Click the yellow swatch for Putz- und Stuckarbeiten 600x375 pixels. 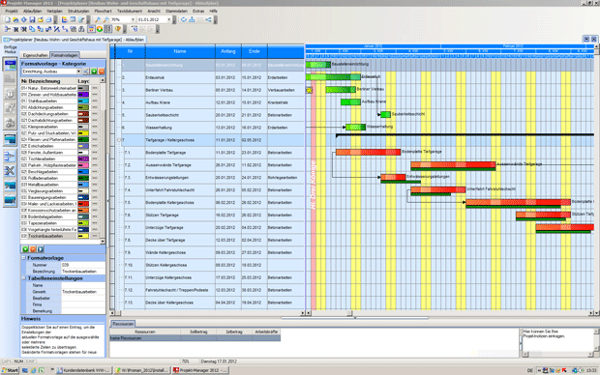pyautogui.click(x=83, y=133)
